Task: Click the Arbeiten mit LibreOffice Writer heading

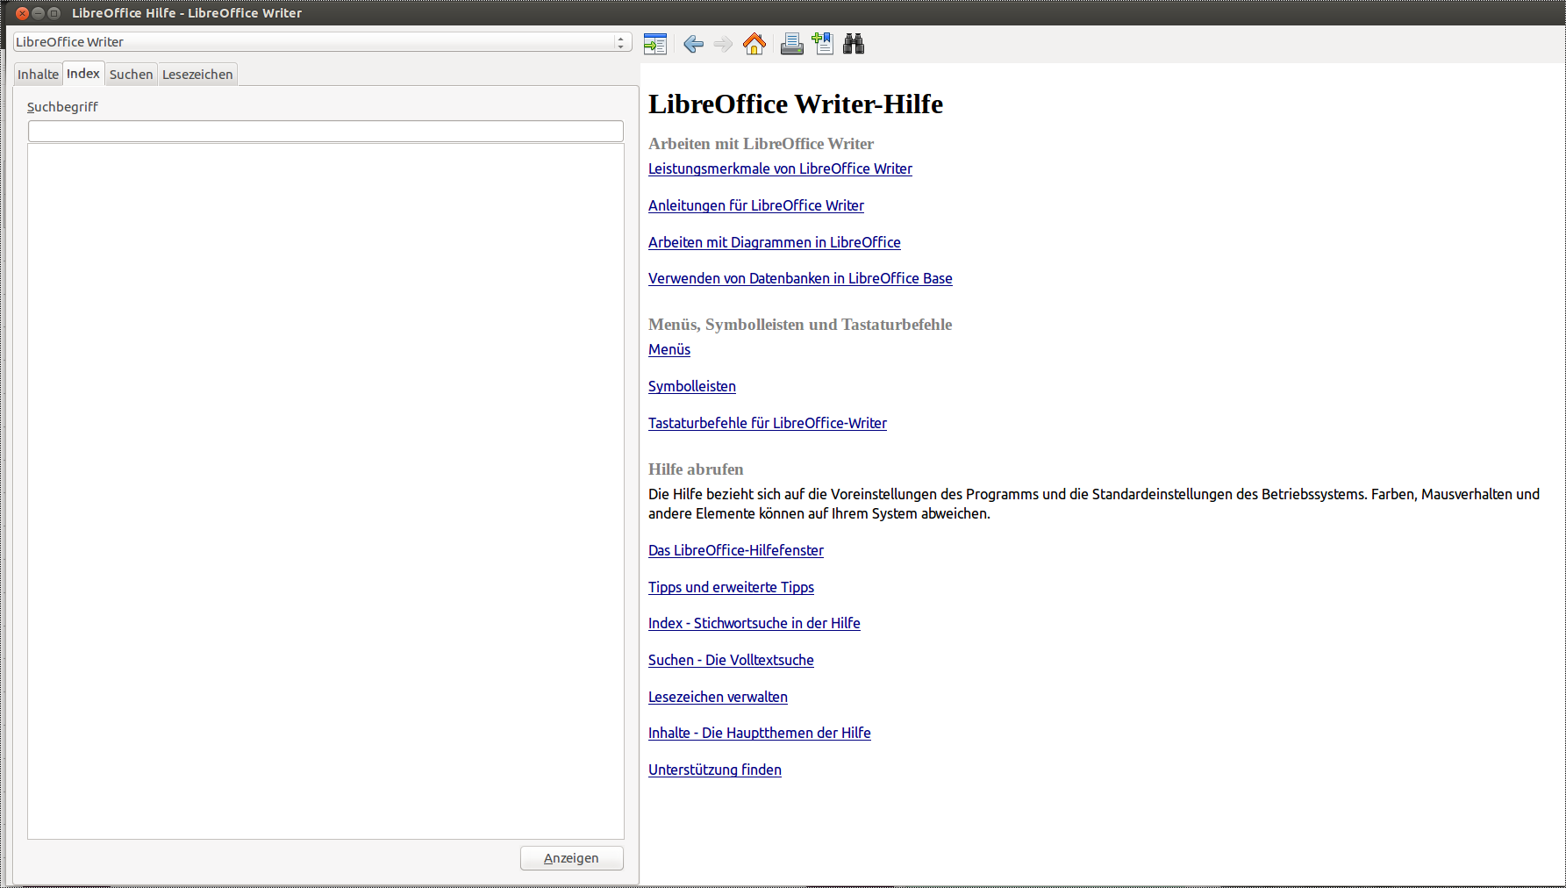Action: click(762, 144)
